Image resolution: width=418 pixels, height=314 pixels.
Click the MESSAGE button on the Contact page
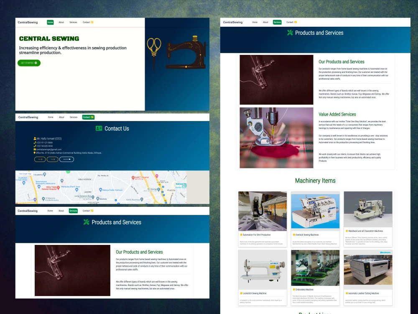tap(66, 160)
